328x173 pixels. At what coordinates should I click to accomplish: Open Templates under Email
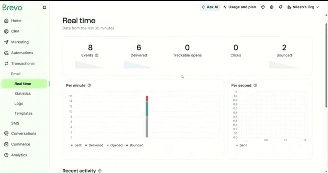(23, 113)
